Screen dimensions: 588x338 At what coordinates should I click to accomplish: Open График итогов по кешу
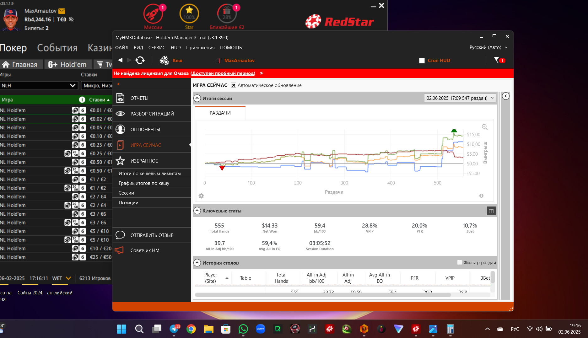(x=152, y=183)
